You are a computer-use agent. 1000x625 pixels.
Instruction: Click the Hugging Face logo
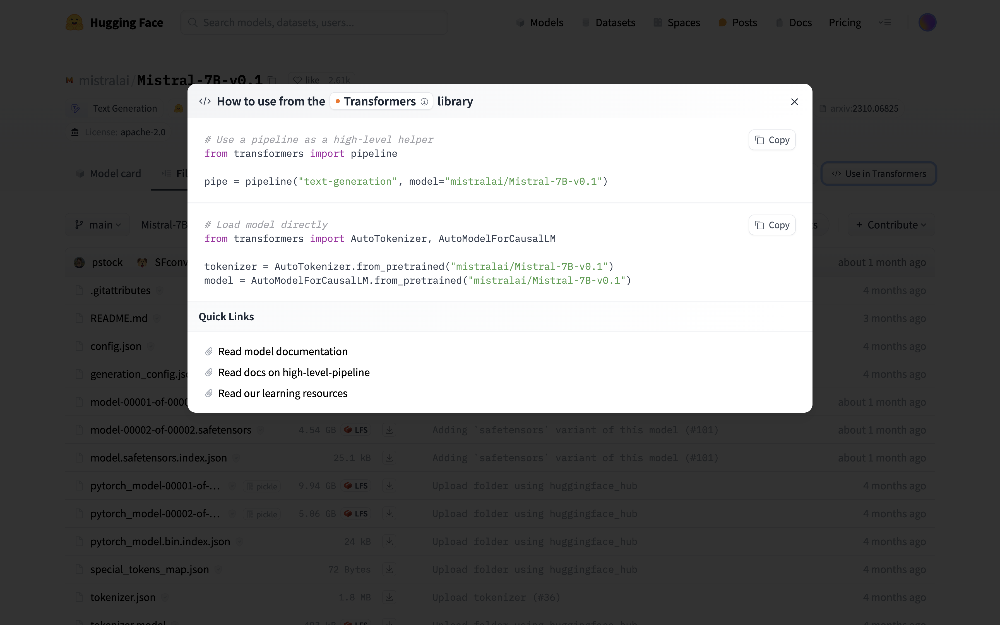coord(114,22)
